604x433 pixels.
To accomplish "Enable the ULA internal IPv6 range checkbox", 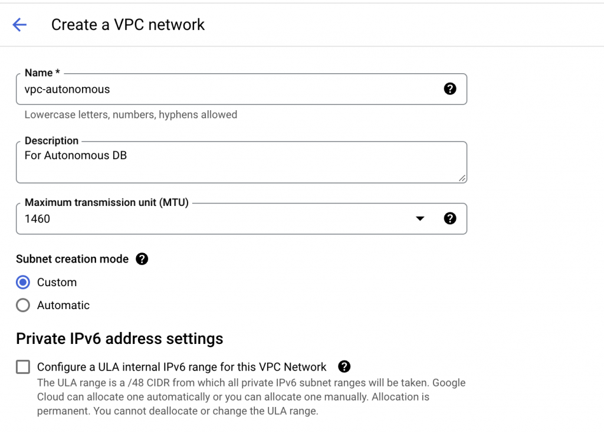I will coord(23,367).
